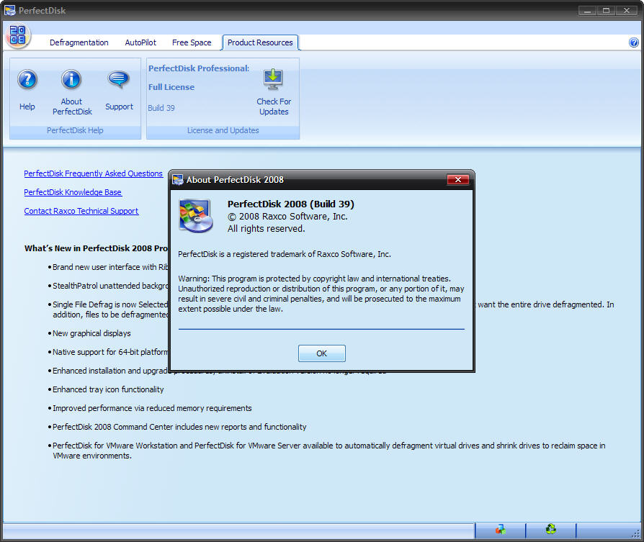Viewport: 644px width, 542px height.
Task: Click the blue help icon at the ribbon's right end
Action: tap(634, 42)
